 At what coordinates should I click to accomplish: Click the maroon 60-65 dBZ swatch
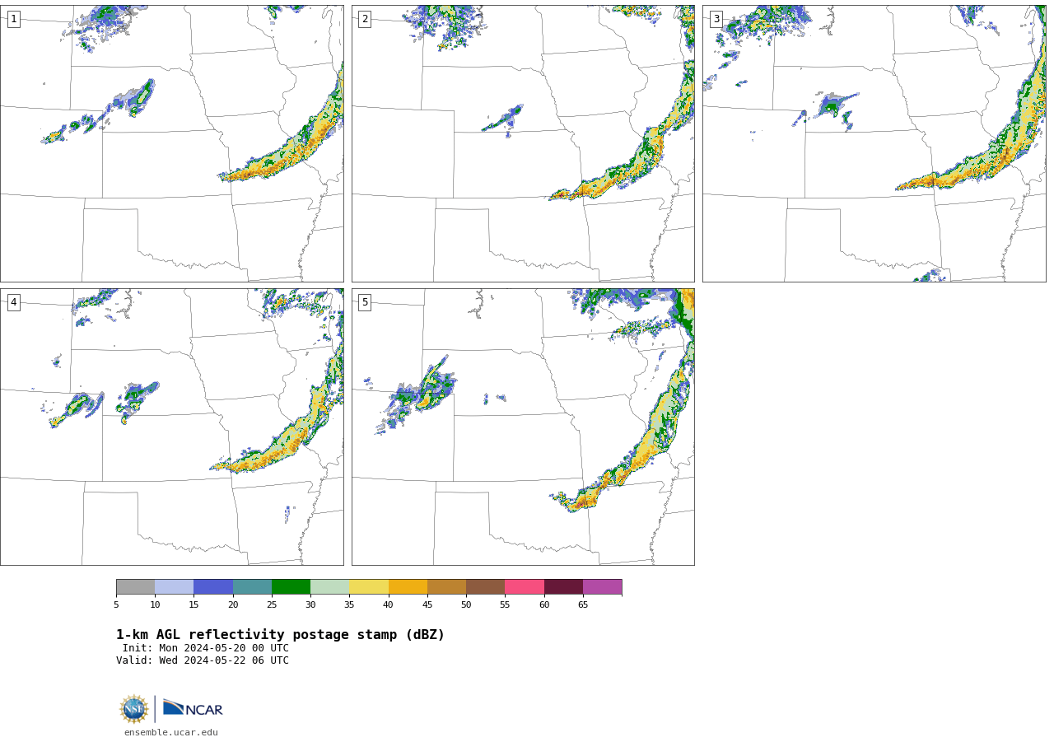click(x=563, y=587)
